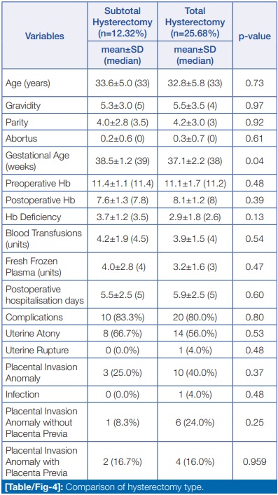Click the Postoperative hospitalisation days label

[45, 294]
